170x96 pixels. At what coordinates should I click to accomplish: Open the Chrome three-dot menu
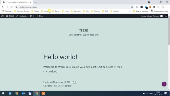167,7
